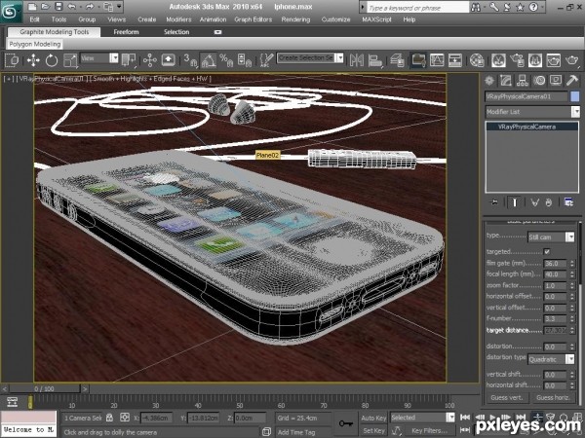
Task: Toggle Spinner Snap
Action: (245, 60)
